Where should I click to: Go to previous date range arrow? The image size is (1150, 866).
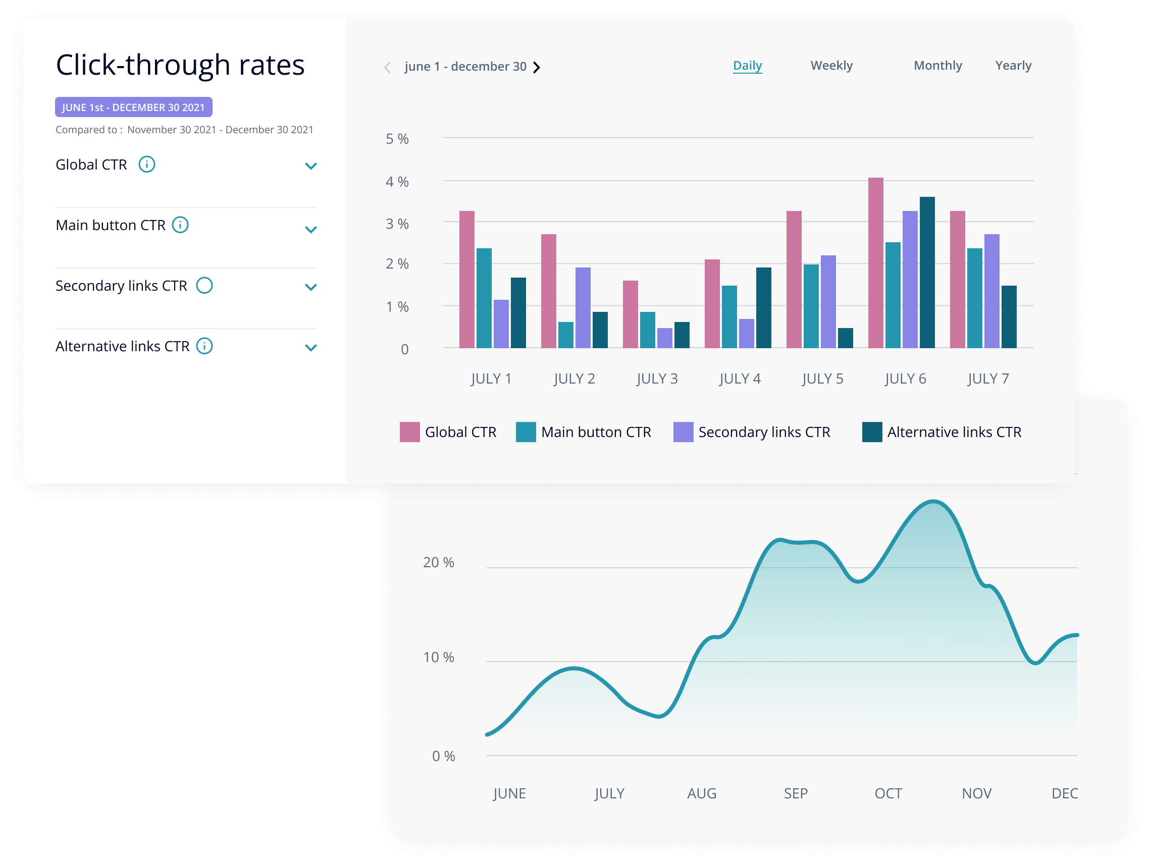pyautogui.click(x=387, y=67)
